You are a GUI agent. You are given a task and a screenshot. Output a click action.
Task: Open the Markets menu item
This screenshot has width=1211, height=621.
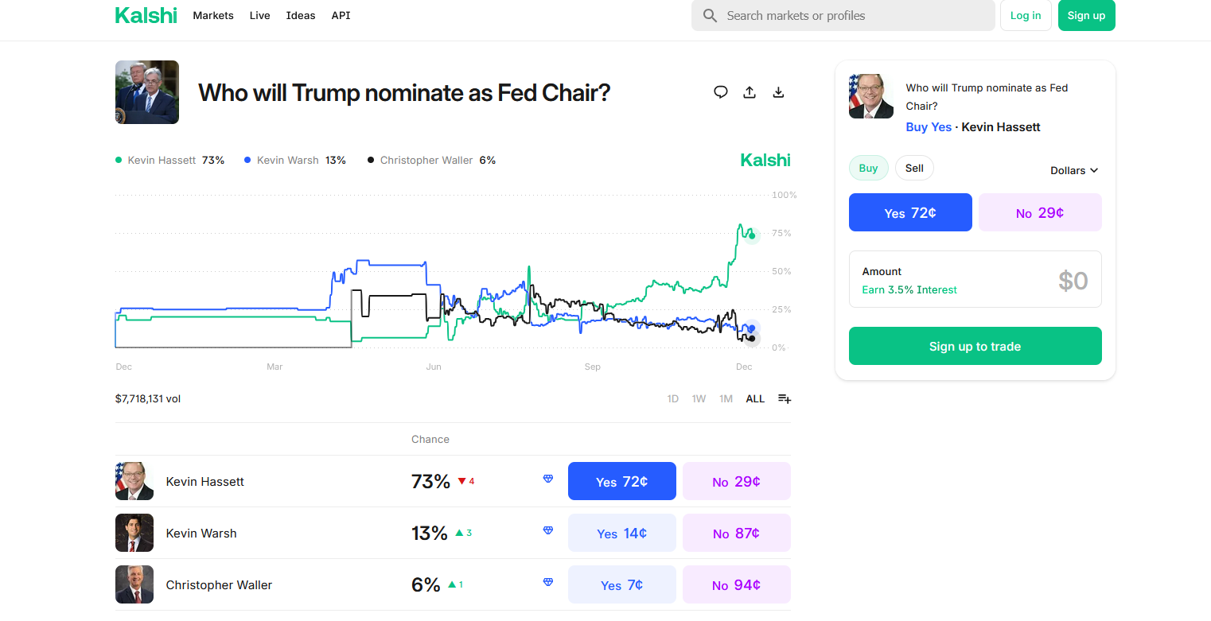(212, 15)
